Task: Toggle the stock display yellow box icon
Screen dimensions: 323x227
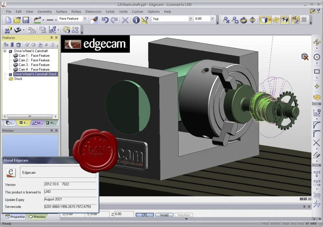Action: click(276, 20)
